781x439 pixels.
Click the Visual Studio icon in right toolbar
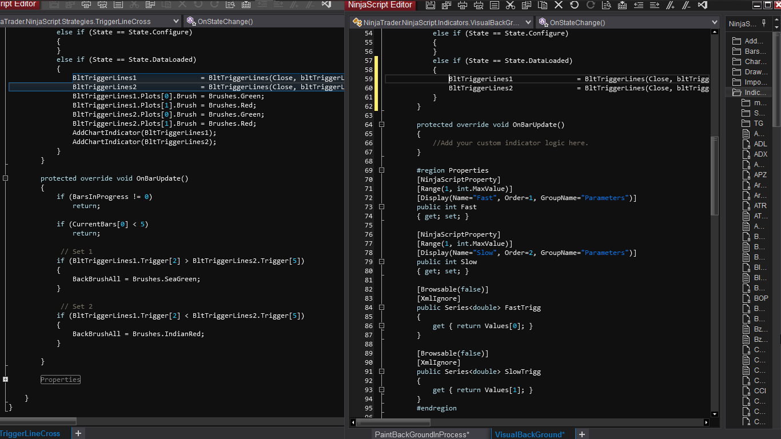pos(703,5)
